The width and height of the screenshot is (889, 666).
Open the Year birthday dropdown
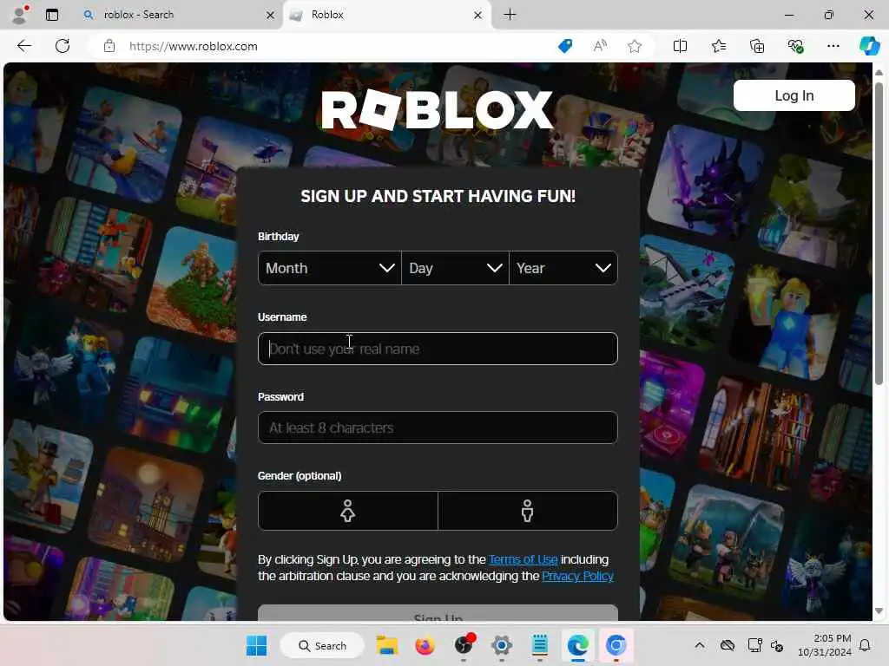(x=563, y=268)
